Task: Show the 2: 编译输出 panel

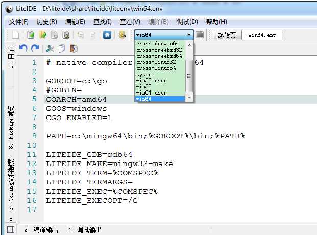Action: 41,230
